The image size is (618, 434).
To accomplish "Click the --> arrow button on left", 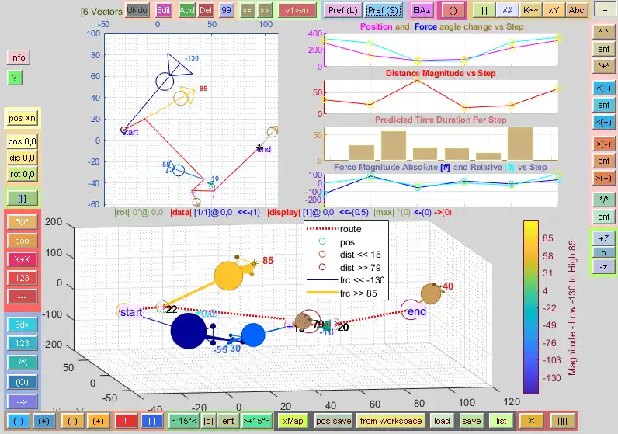I will 22,401.
